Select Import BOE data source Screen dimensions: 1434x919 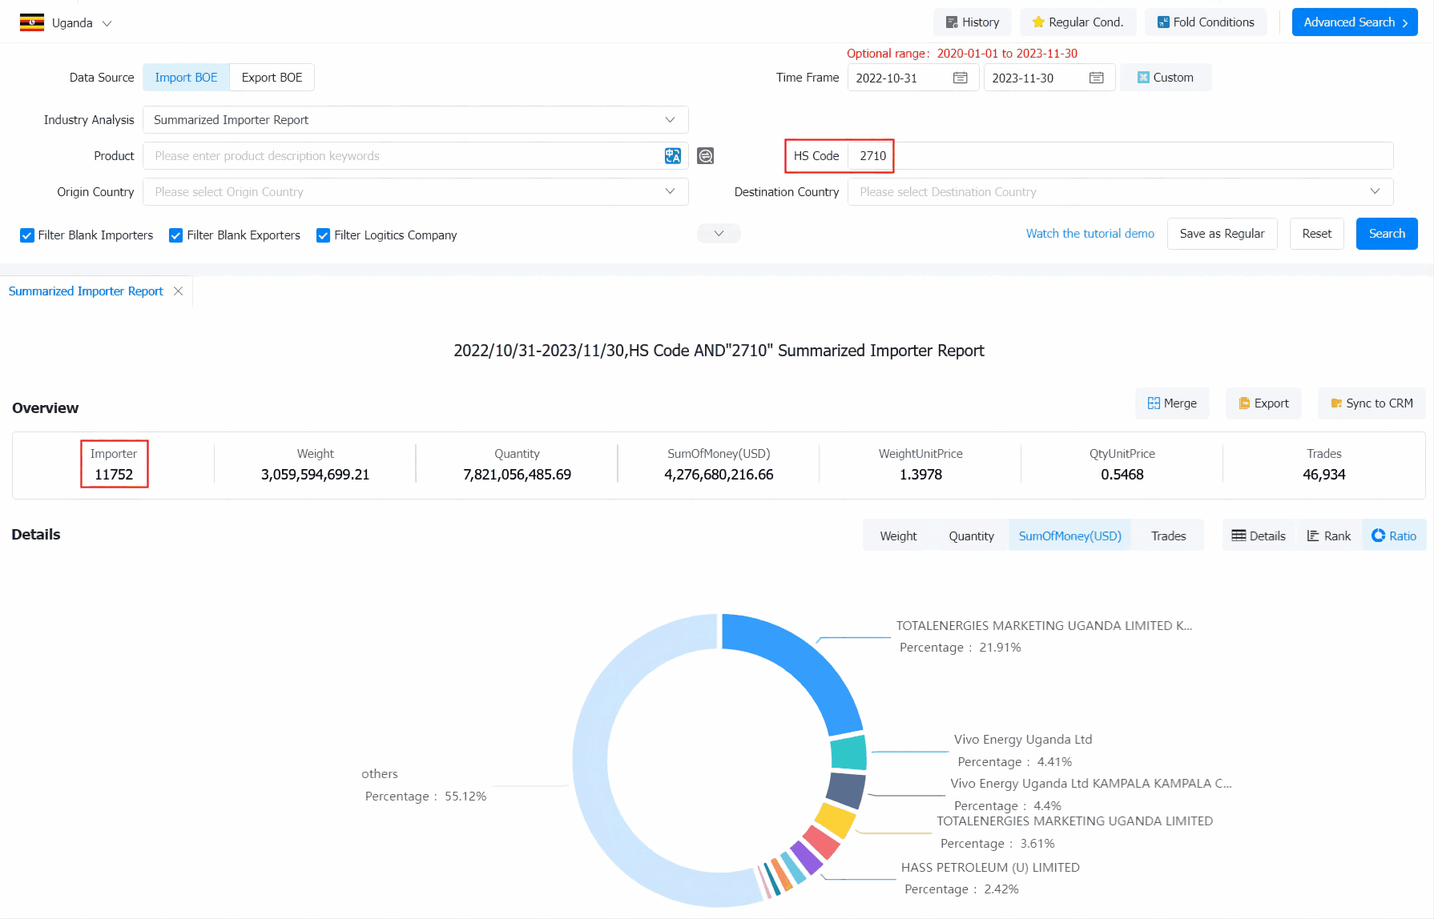186,78
